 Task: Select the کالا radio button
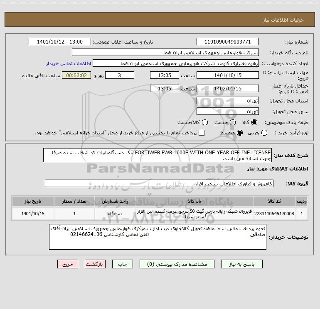pos(254,122)
